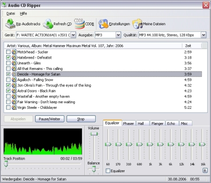Click the album info column header

[93, 46]
